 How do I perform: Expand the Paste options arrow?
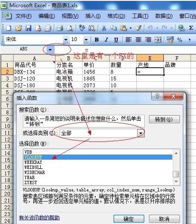pyautogui.click(x=130, y=28)
